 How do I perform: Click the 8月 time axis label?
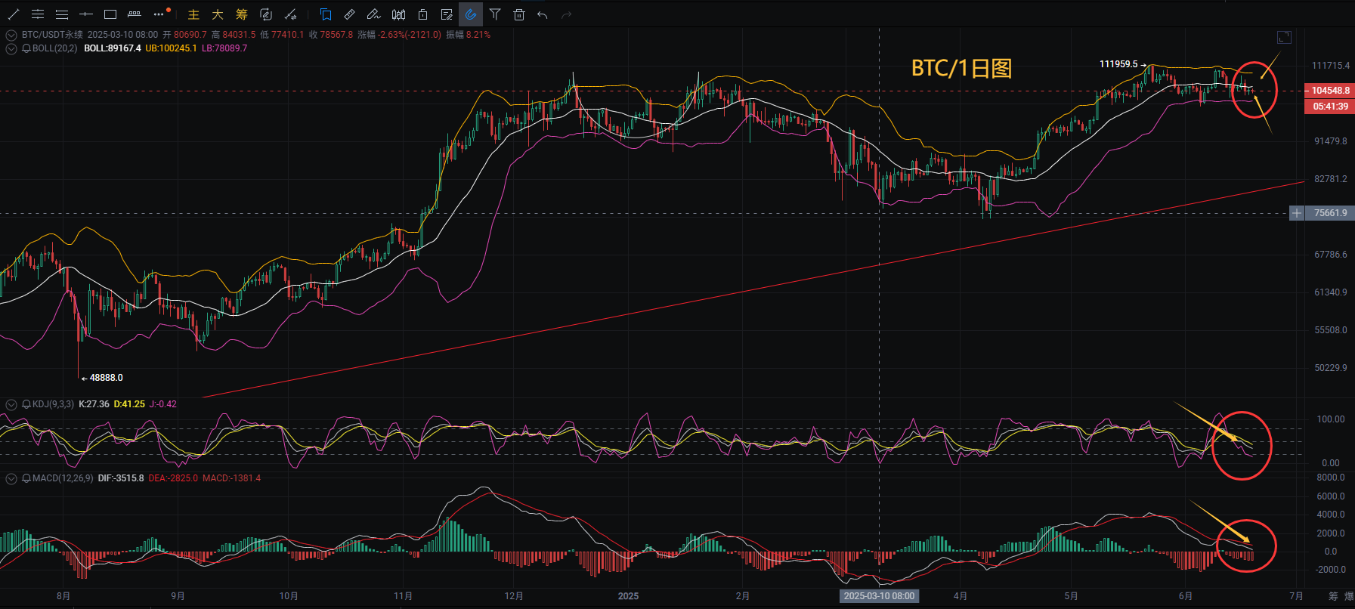coord(63,596)
